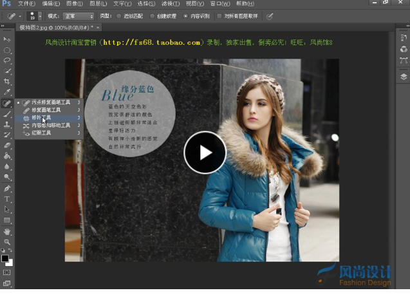The height and width of the screenshot is (304, 410).
Task: Open the Channels panel icon
Action: click(404, 49)
